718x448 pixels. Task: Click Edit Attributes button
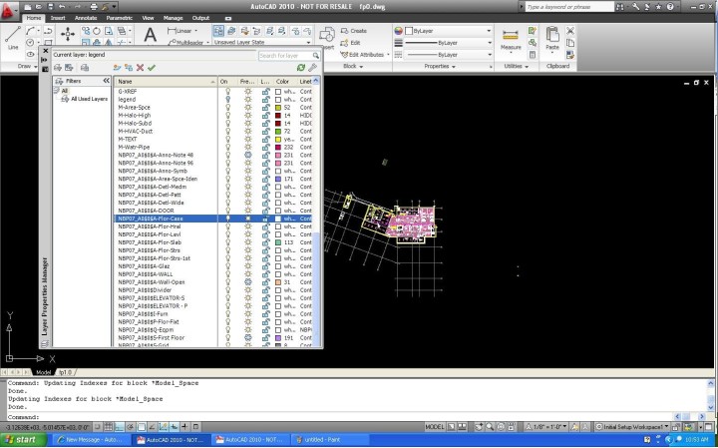(365, 55)
